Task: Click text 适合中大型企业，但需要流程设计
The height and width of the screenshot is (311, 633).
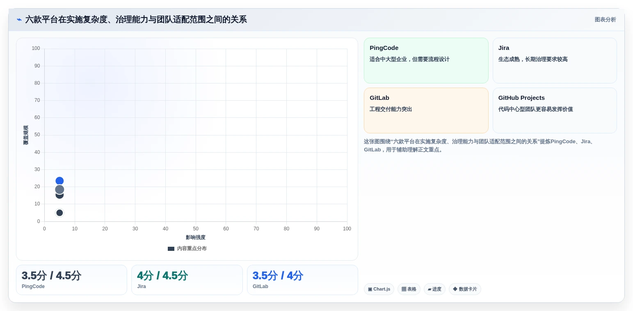Action: point(409,59)
